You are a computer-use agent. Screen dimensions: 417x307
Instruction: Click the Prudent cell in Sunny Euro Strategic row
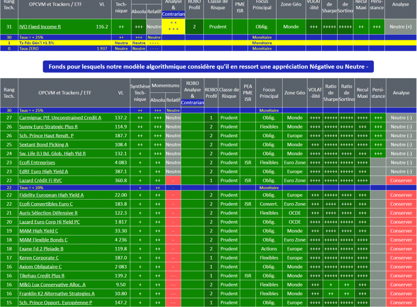229,127
